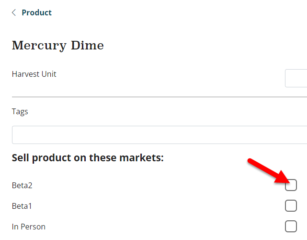Viewport: 307px width, 240px height.
Task: Click the Beta1 market label
Action: 22,206
